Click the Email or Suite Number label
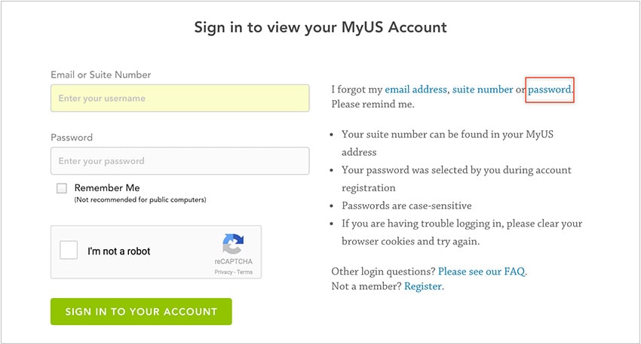The height and width of the screenshot is (344, 641). pos(100,75)
